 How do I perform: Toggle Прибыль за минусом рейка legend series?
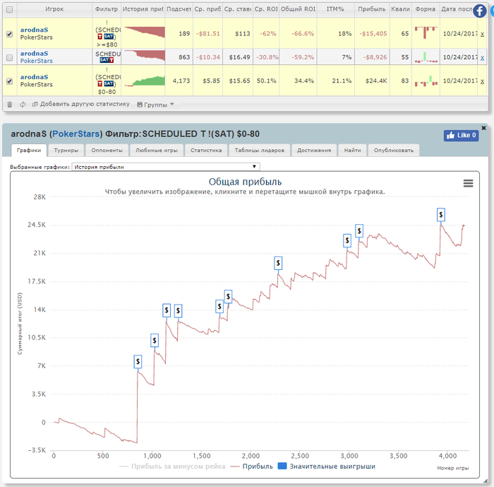tap(172, 467)
